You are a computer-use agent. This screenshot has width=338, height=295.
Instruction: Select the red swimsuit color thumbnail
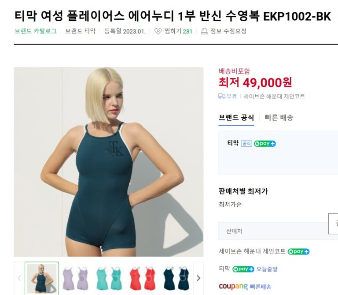pos(143,278)
